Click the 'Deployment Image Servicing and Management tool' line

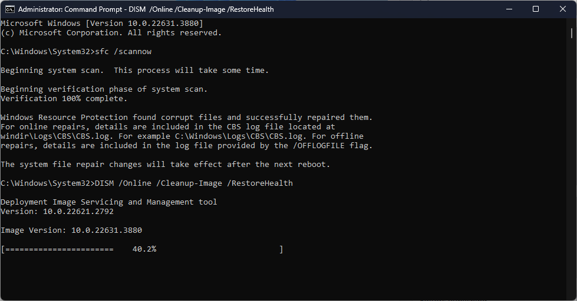(108, 202)
